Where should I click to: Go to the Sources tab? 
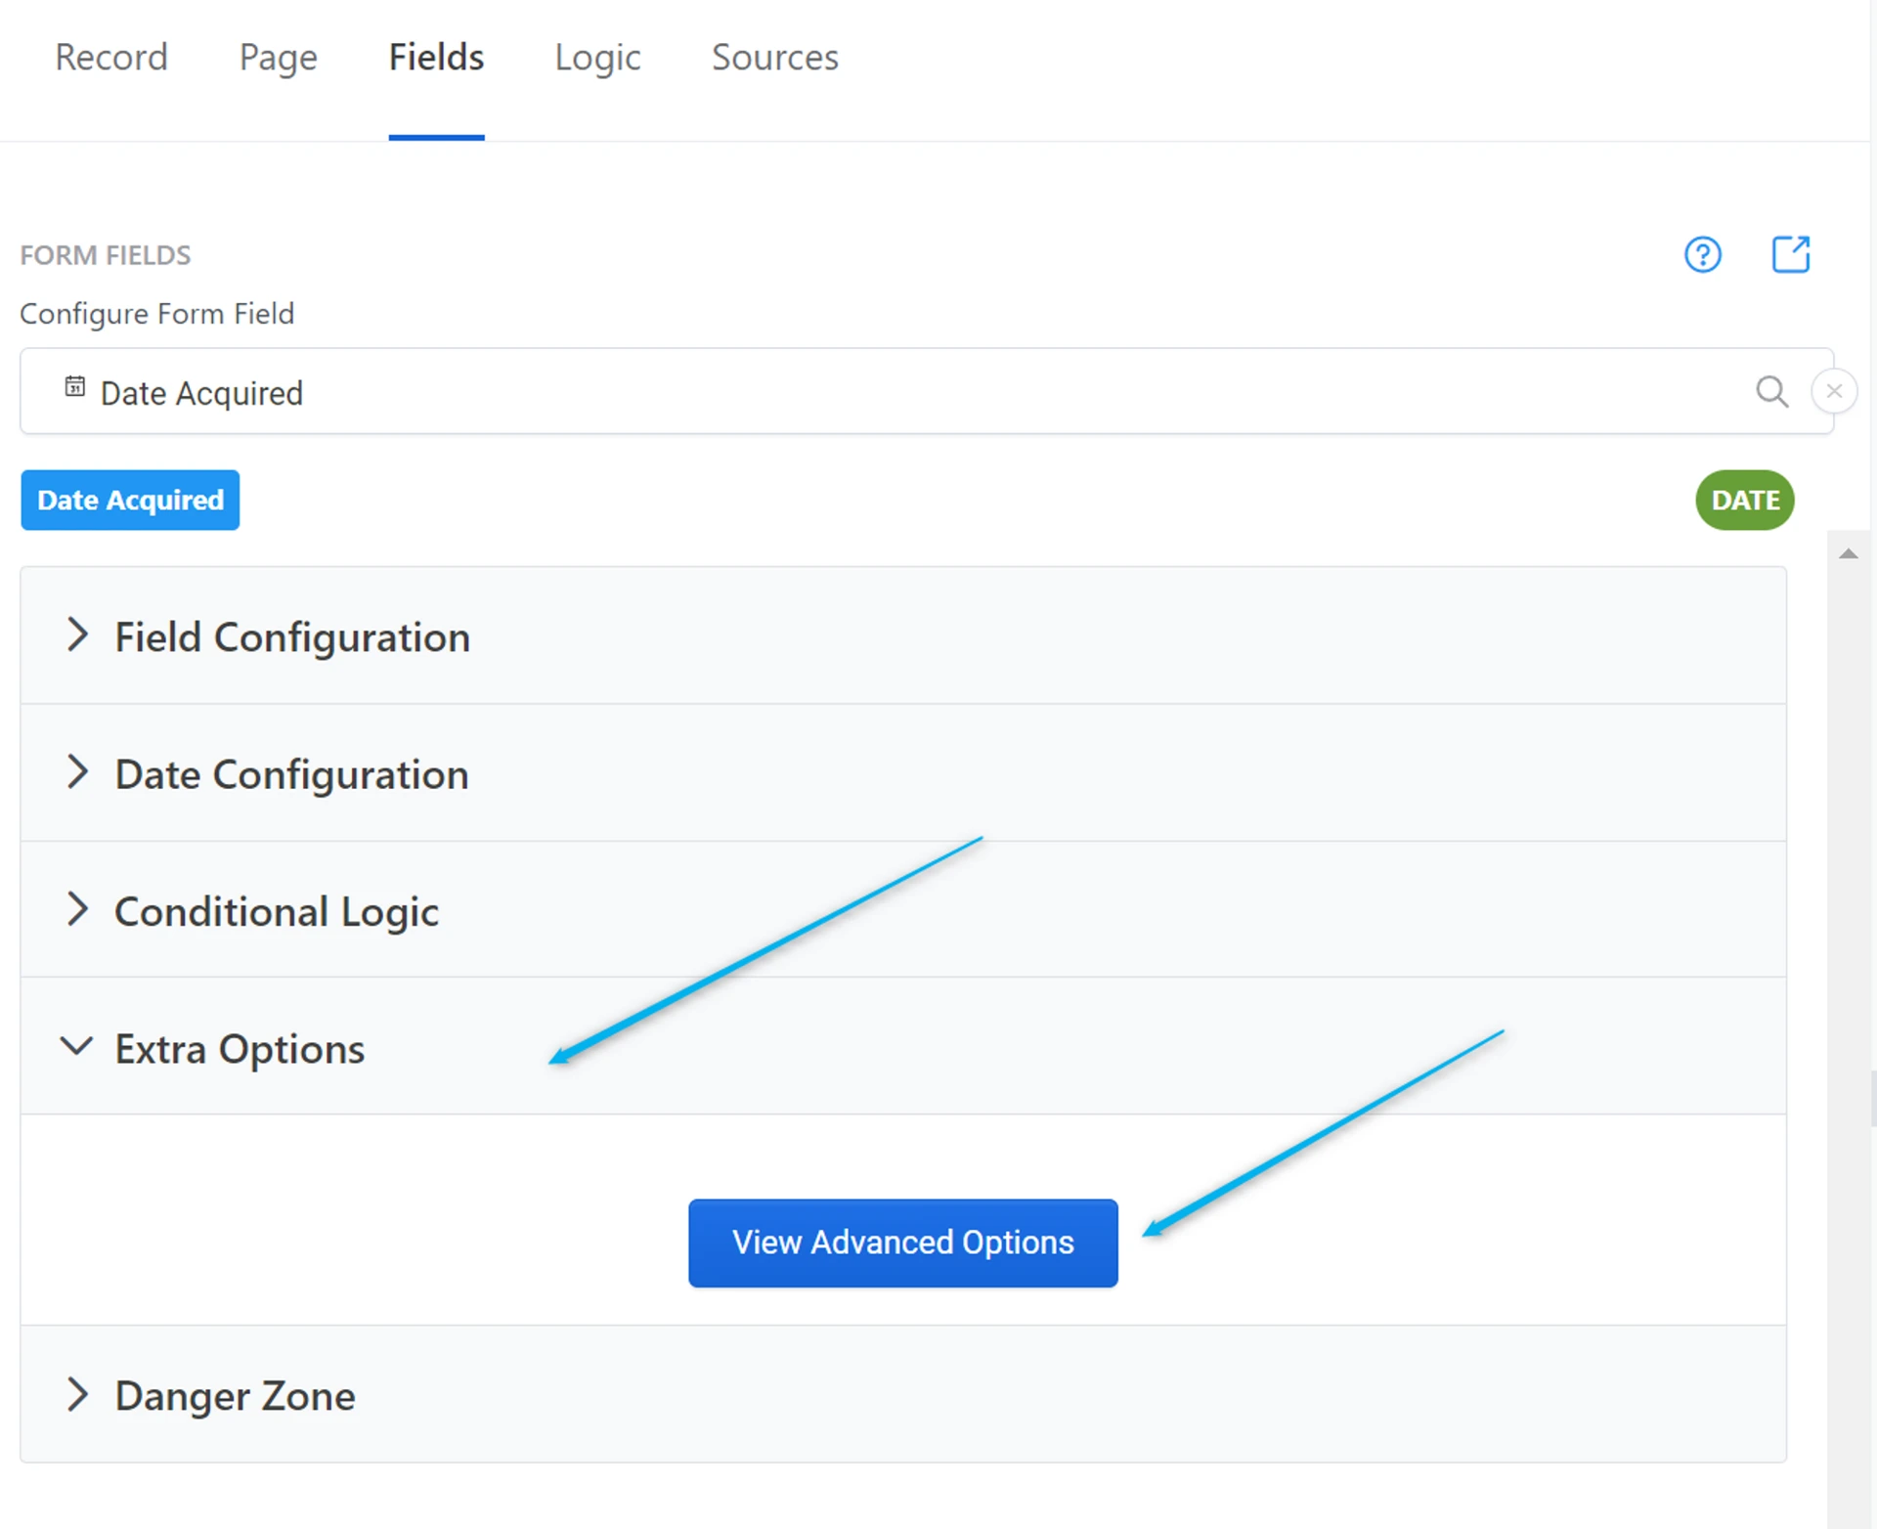(774, 58)
